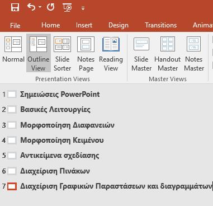
Task: Open Customize Quick Access Toolbar dropdown
Action: 83,8
